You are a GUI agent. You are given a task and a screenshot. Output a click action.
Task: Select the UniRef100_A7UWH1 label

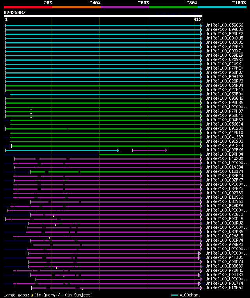tap(224, 270)
